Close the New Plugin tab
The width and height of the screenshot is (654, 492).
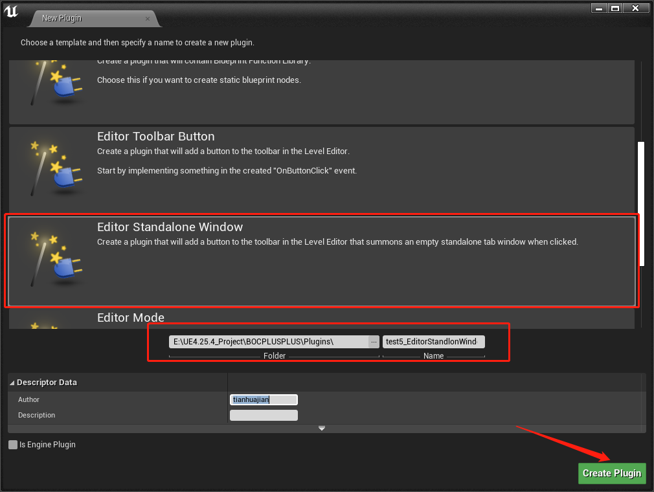coord(148,19)
